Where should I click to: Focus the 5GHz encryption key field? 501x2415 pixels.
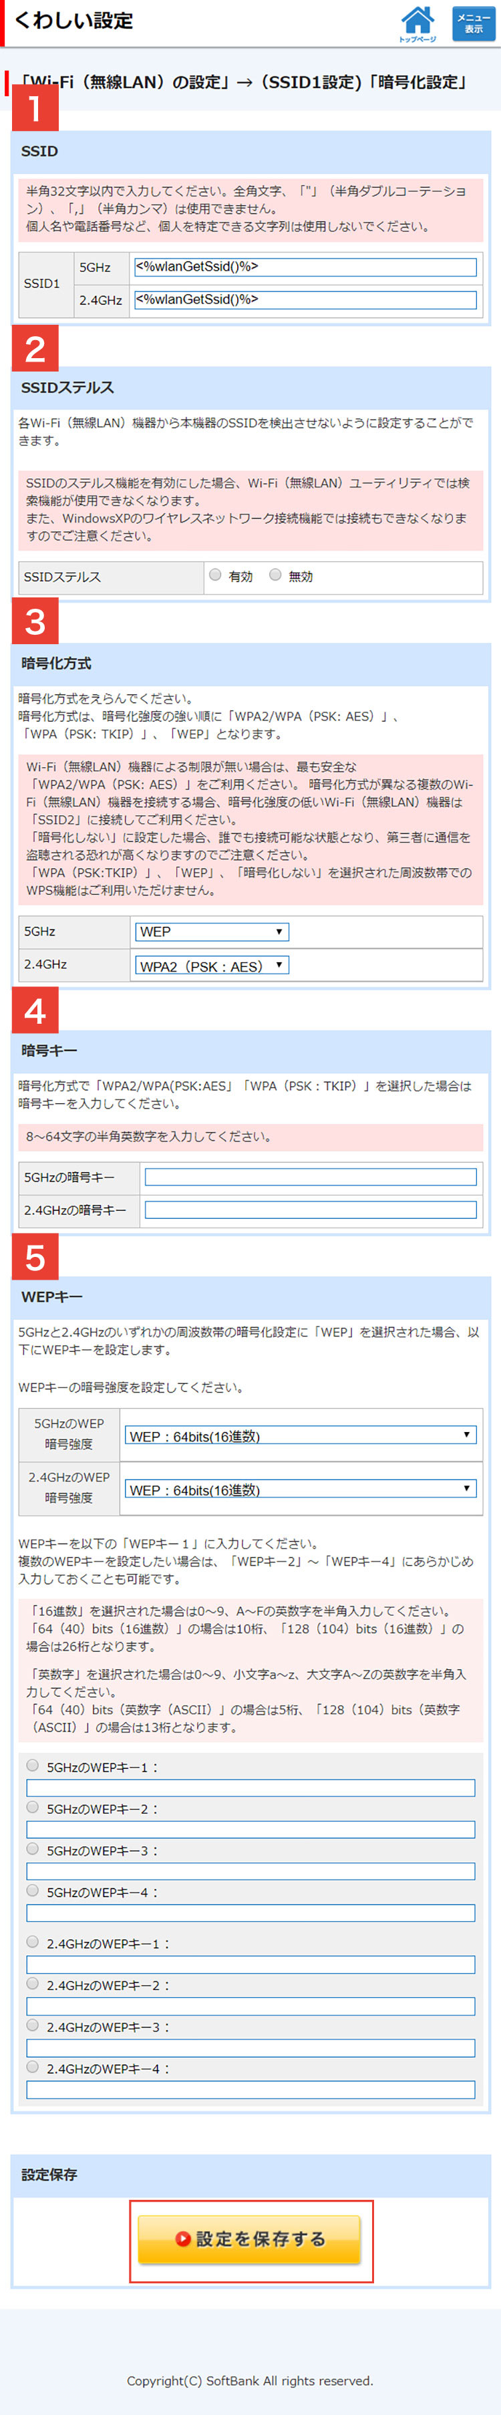click(x=310, y=1177)
